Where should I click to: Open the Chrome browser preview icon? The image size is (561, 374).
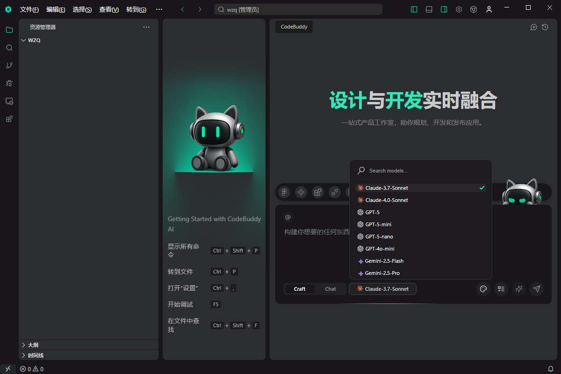pyautogui.click(x=474, y=9)
